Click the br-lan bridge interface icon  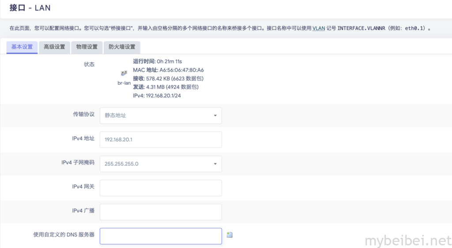pyautogui.click(x=124, y=74)
